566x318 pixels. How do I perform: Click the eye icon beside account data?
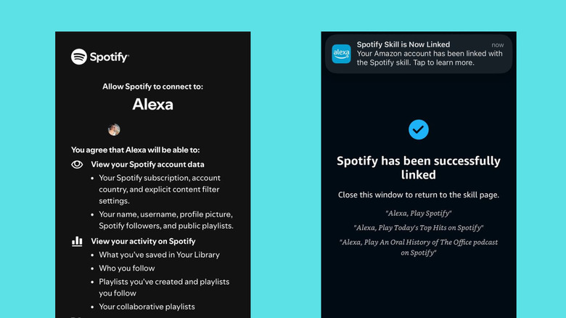[x=77, y=165]
